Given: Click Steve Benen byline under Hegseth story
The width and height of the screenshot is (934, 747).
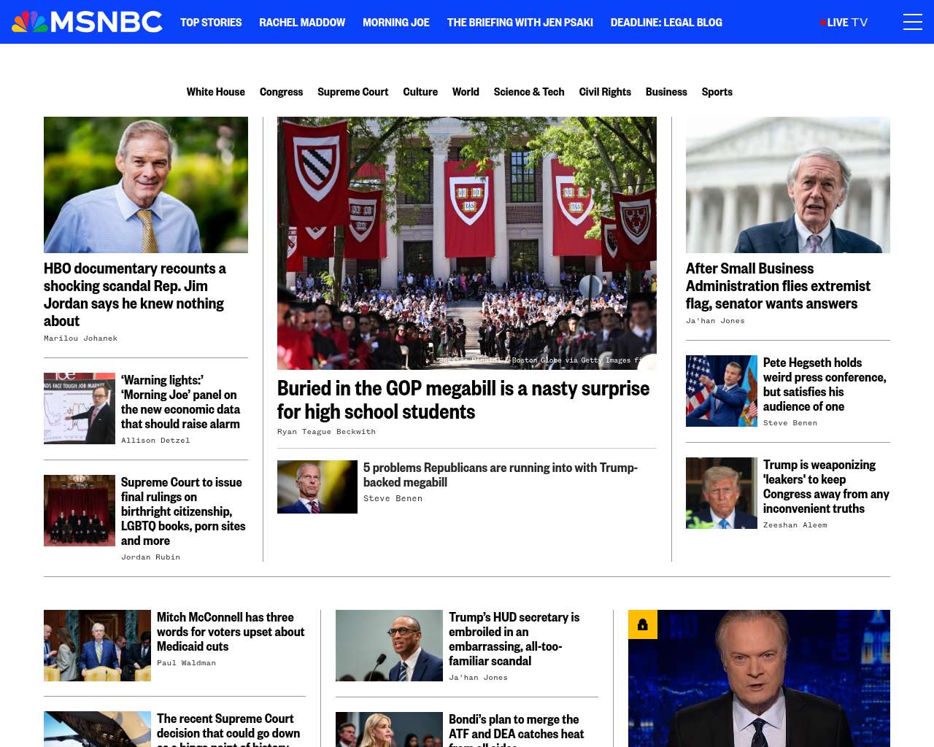Looking at the screenshot, I should tap(790, 423).
